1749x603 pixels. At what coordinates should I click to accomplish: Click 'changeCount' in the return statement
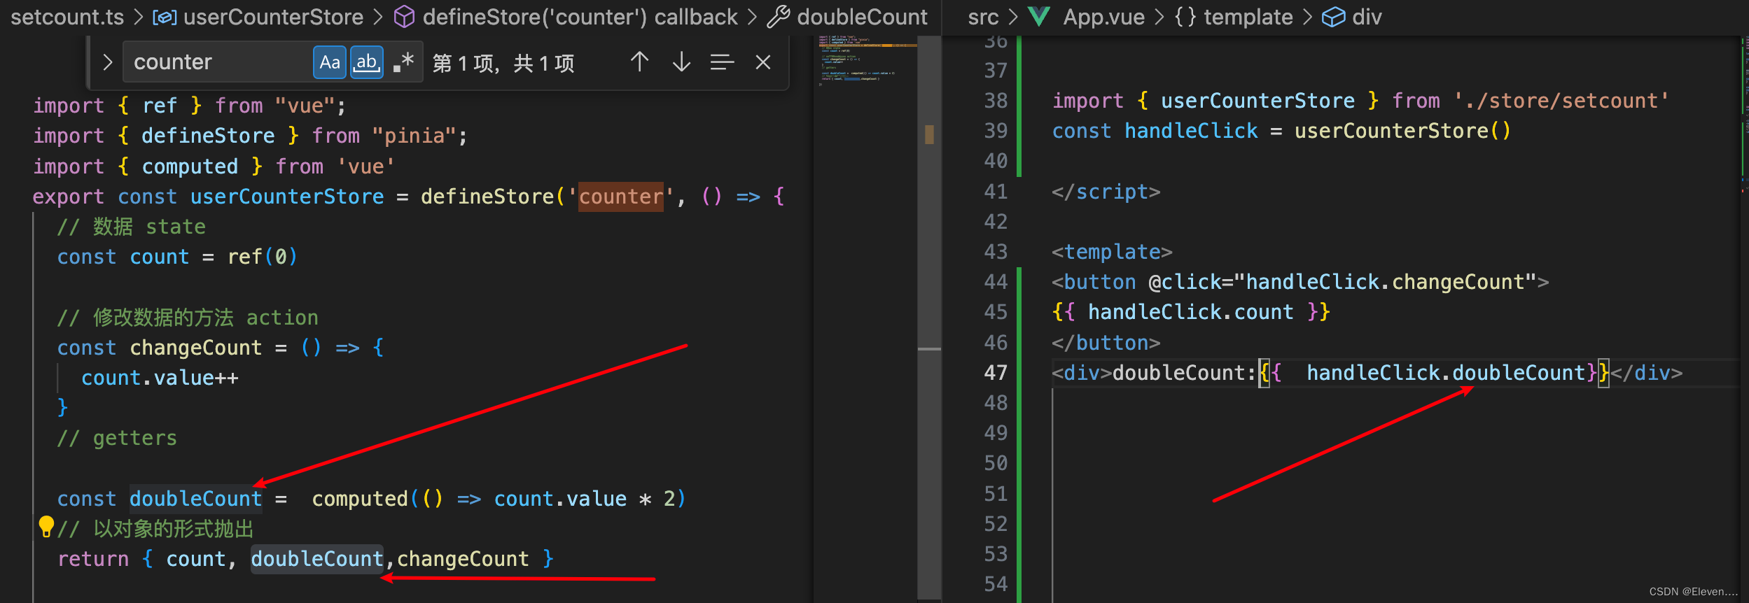point(463,559)
